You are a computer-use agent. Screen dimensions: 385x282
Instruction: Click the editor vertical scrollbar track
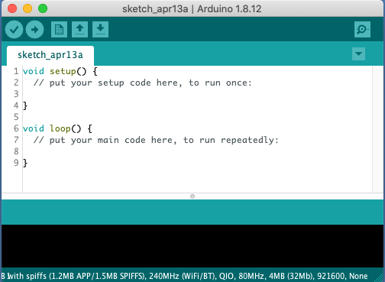coord(378,129)
